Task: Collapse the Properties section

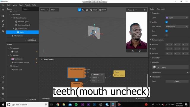Action: 150,13
